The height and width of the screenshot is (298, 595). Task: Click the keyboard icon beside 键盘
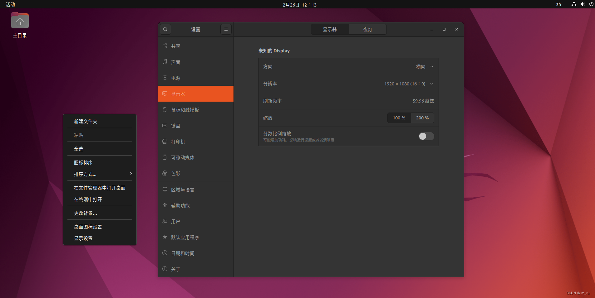(x=165, y=125)
